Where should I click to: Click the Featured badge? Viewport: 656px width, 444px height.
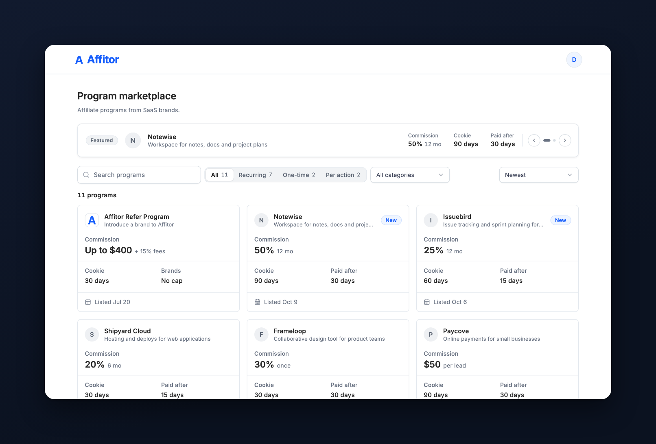point(102,140)
